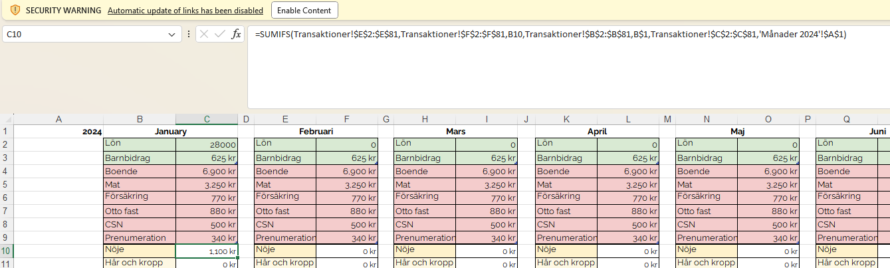Select the Februari Boende amount cell
Viewport: 890px width, 268px height.
(346, 171)
